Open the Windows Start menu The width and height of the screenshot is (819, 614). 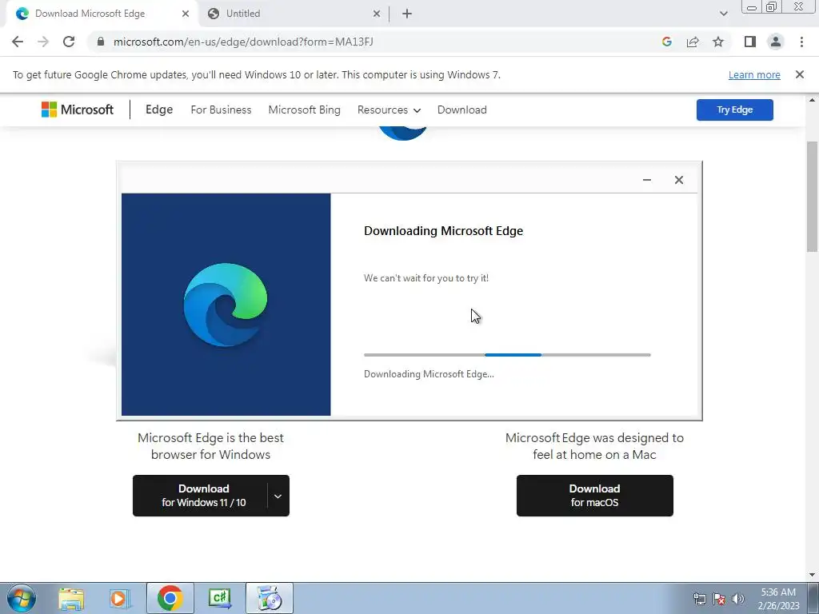pos(22,598)
